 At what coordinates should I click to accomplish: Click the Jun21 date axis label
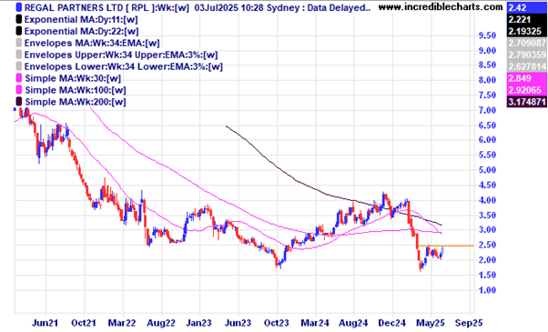[46, 323]
